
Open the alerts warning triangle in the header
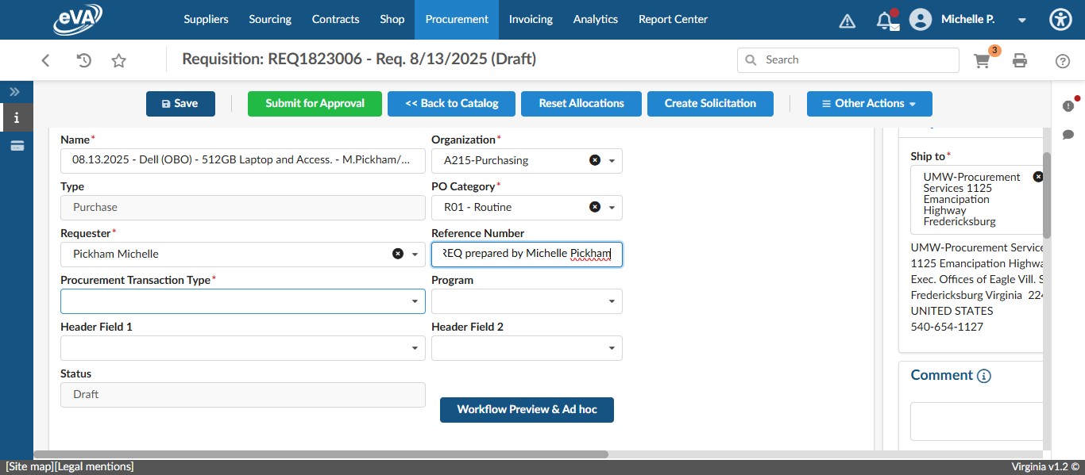pos(847,19)
